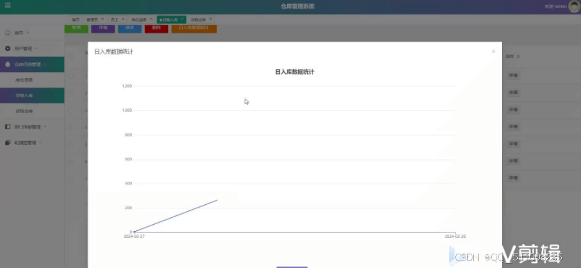Check the checkbox for table row 4
The height and width of the screenshot is (268, 581).
click(x=71, y=127)
